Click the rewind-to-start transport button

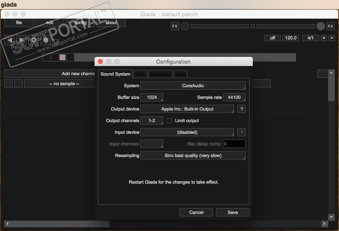coord(10,40)
